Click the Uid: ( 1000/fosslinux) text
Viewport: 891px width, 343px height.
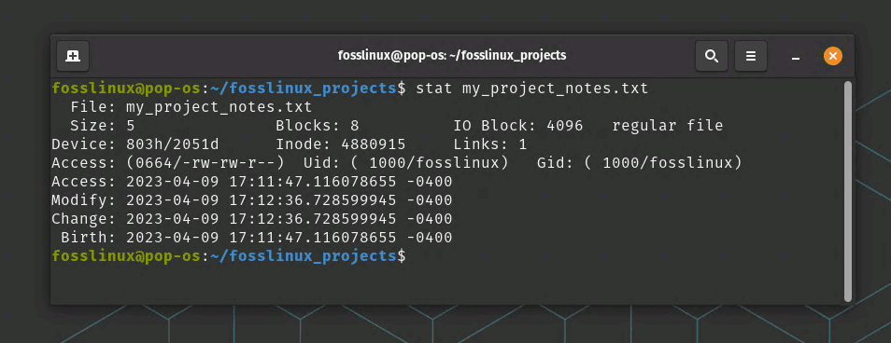pyautogui.click(x=405, y=163)
